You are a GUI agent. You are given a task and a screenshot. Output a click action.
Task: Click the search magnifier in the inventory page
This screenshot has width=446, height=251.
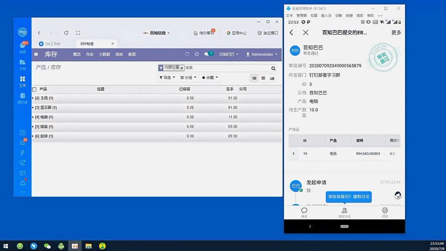coord(273,67)
